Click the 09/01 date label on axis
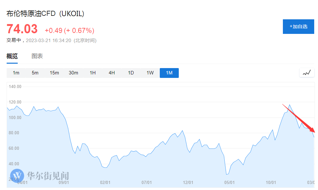Image resolution: width=318 pixels, height=190 pixels. (x=64, y=183)
